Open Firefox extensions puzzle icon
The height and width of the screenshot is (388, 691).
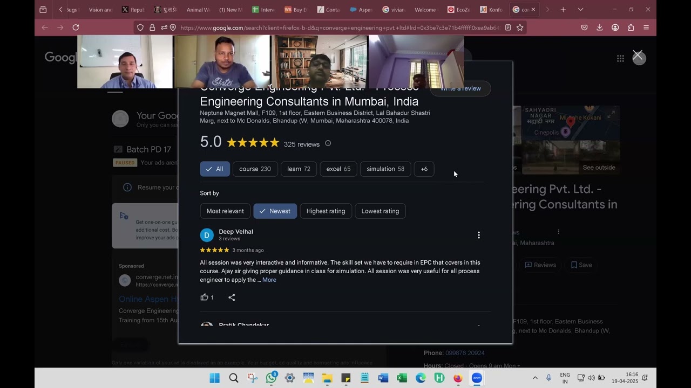tap(631, 27)
